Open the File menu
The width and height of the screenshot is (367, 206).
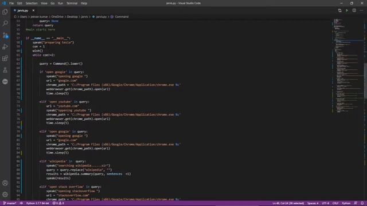pos(11,3)
